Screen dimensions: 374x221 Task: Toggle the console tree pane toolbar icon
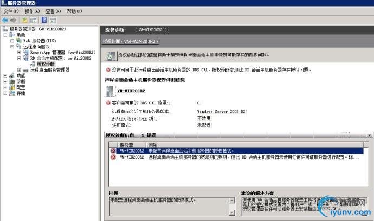point(33,20)
